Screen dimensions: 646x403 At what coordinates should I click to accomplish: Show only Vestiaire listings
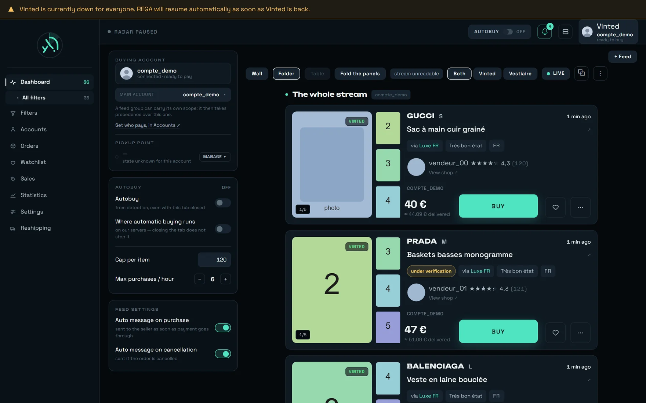click(520, 74)
